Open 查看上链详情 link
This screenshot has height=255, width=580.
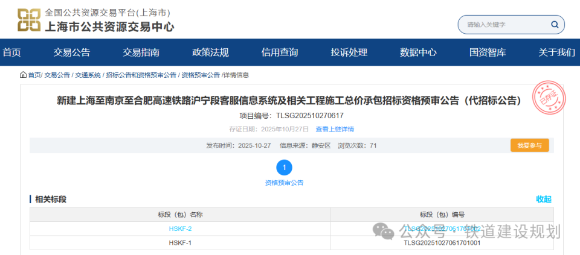(335, 129)
